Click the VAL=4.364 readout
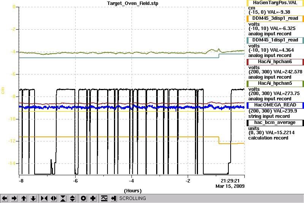The width and height of the screenshot is (304, 203). point(282,50)
